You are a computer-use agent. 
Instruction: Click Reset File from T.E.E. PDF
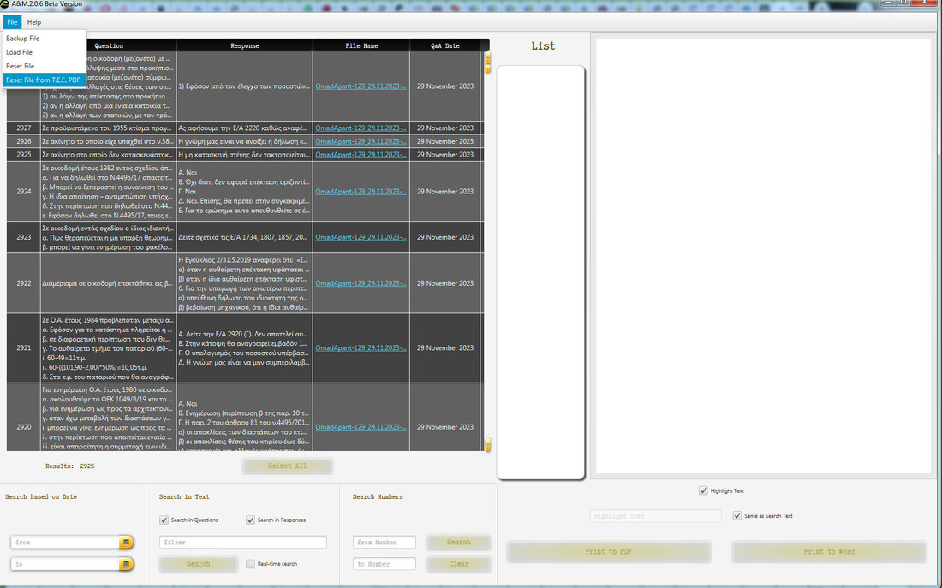point(43,80)
